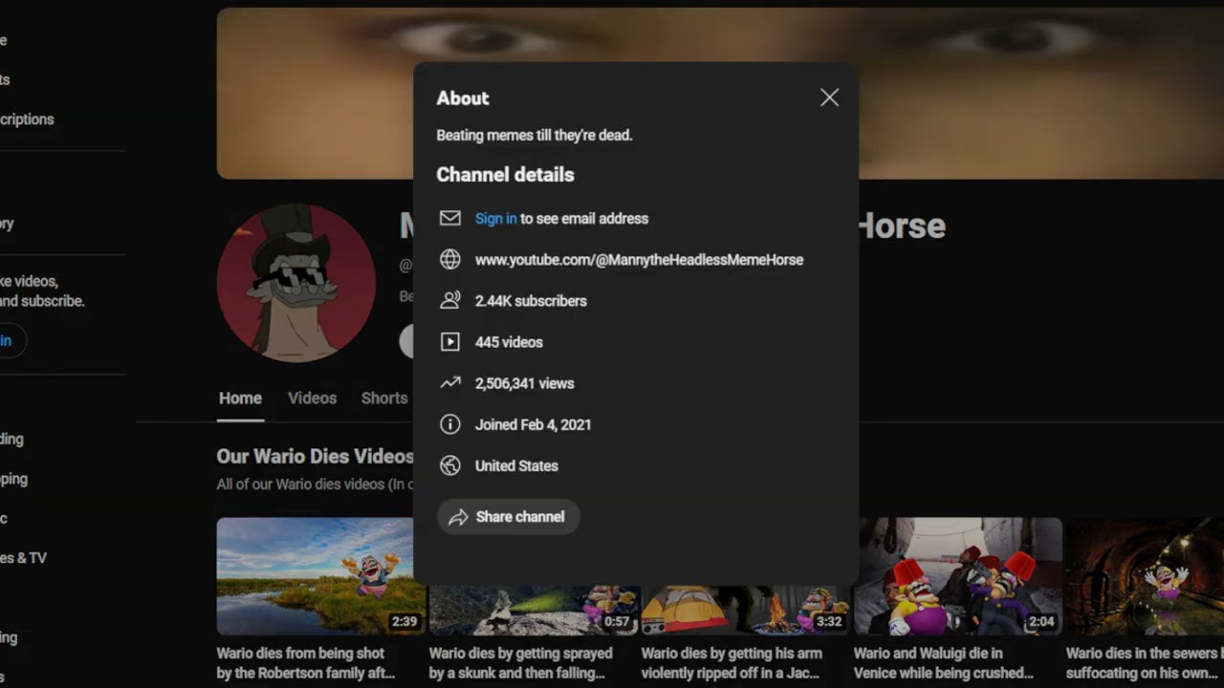Open the Home tab of the channel
The height and width of the screenshot is (688, 1224).
(x=240, y=398)
